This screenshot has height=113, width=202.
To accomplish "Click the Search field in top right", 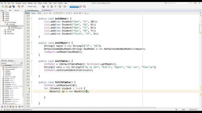I will 177,3.
